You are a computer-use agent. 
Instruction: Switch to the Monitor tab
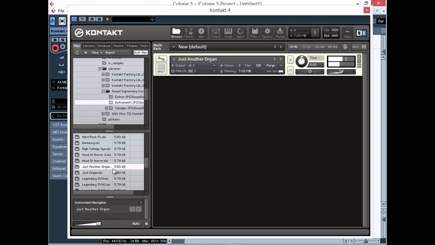[119, 46]
